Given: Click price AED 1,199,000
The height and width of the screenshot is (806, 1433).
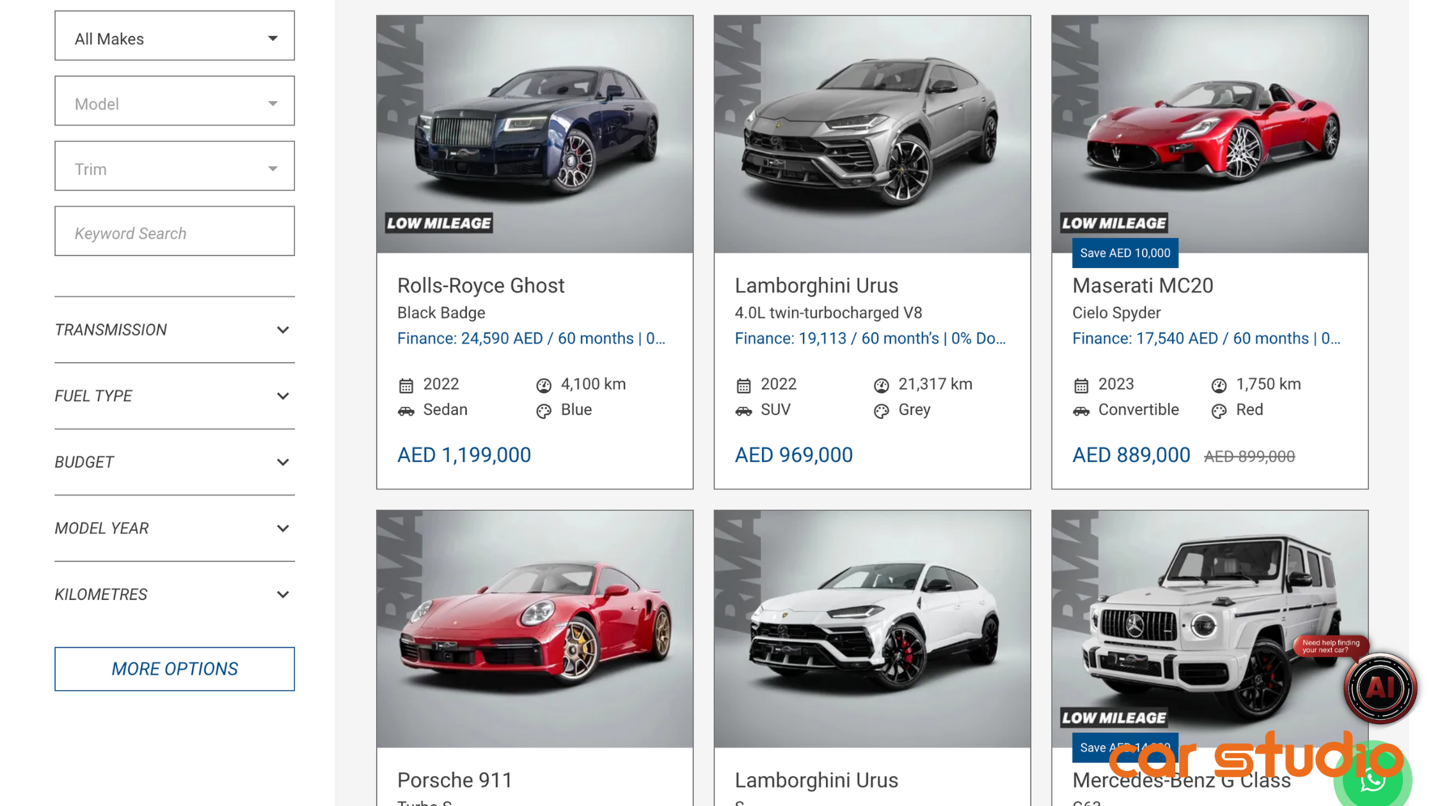Looking at the screenshot, I should click(x=464, y=455).
